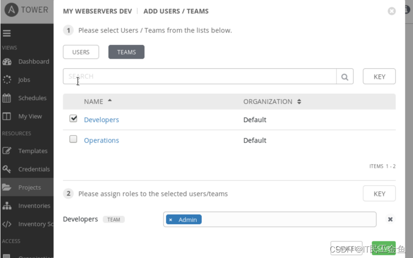413x258 pixels.
Task: Click the KEY button beside search
Action: pos(379,76)
